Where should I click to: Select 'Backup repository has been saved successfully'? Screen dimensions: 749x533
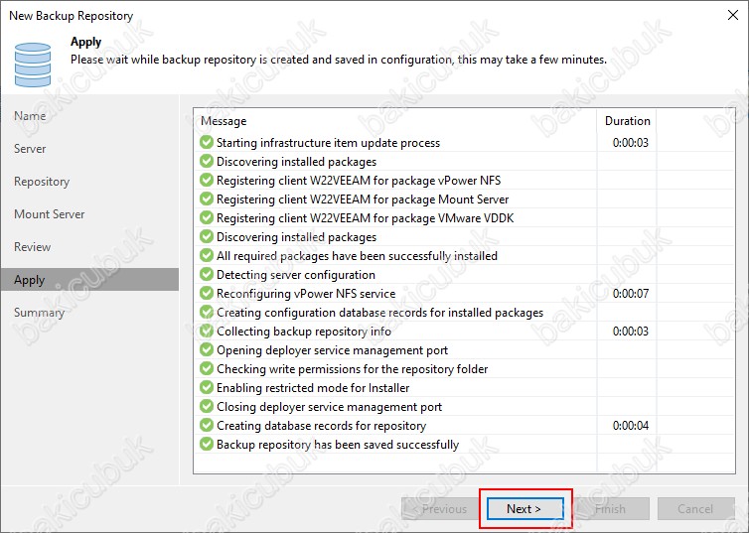338,445
